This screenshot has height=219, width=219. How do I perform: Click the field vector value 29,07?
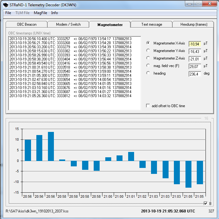click(195, 67)
